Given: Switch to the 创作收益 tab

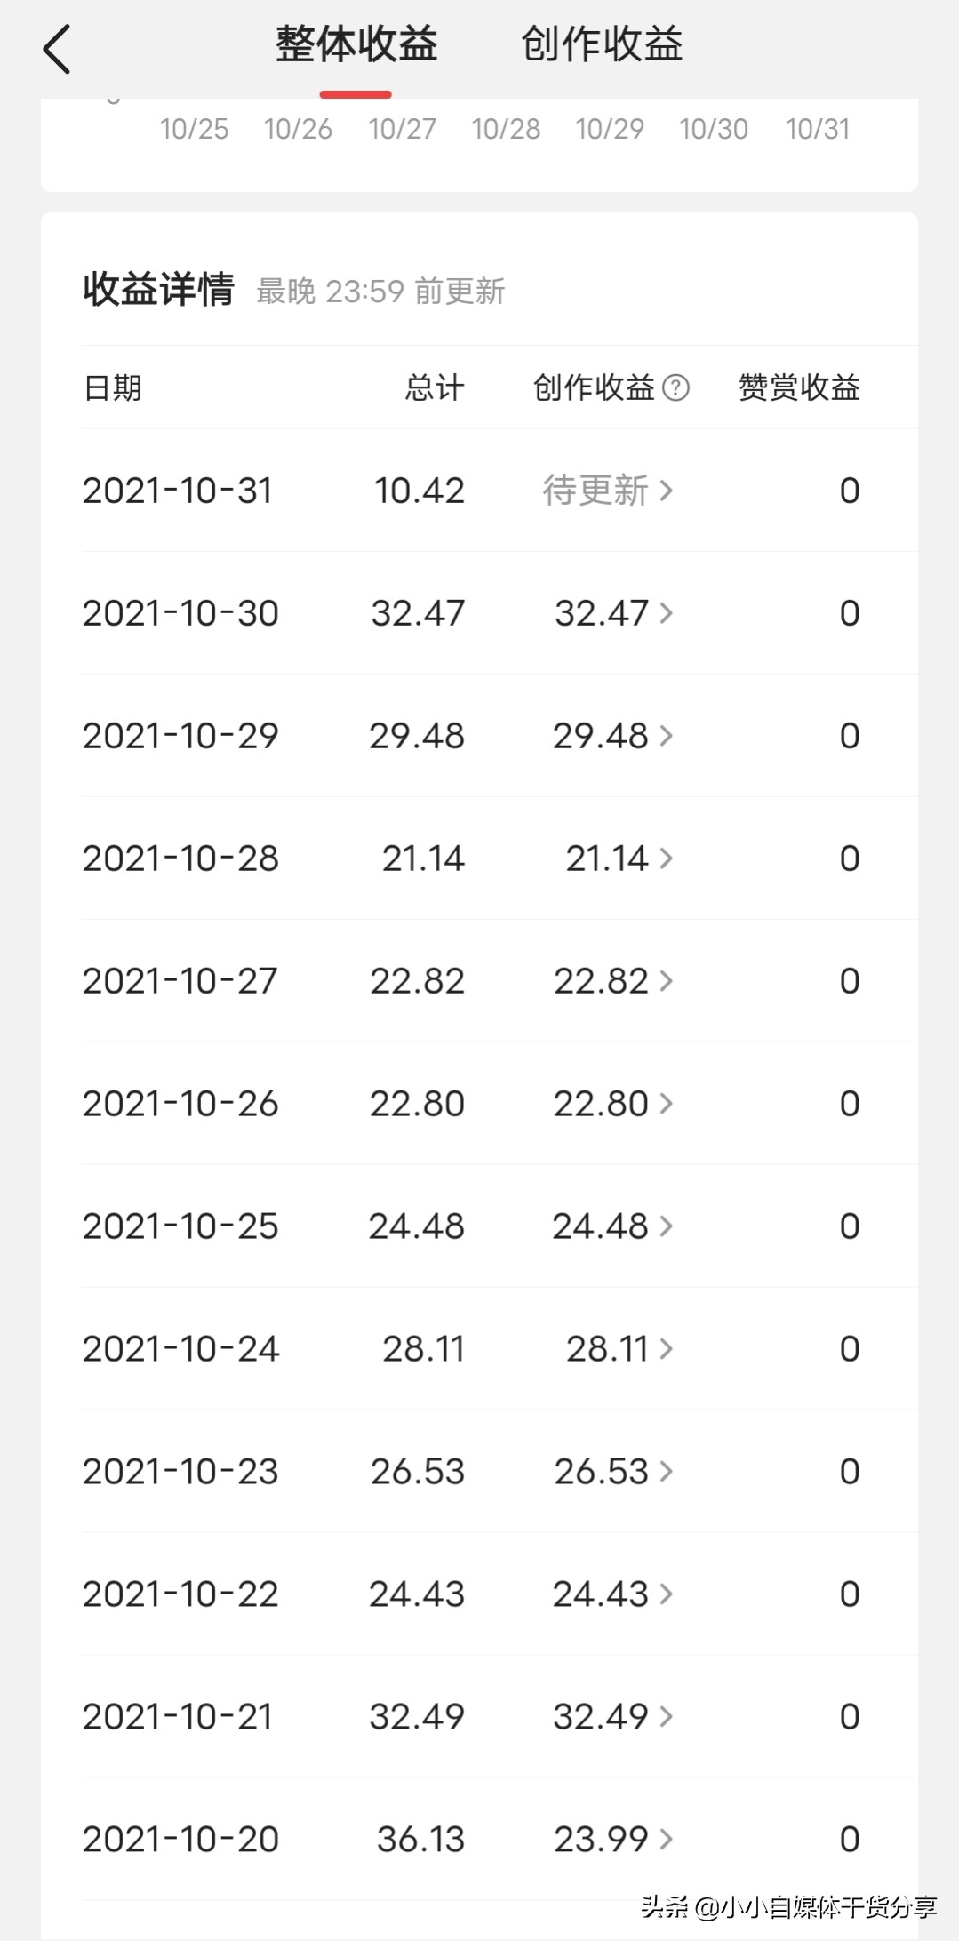Looking at the screenshot, I should tap(602, 44).
